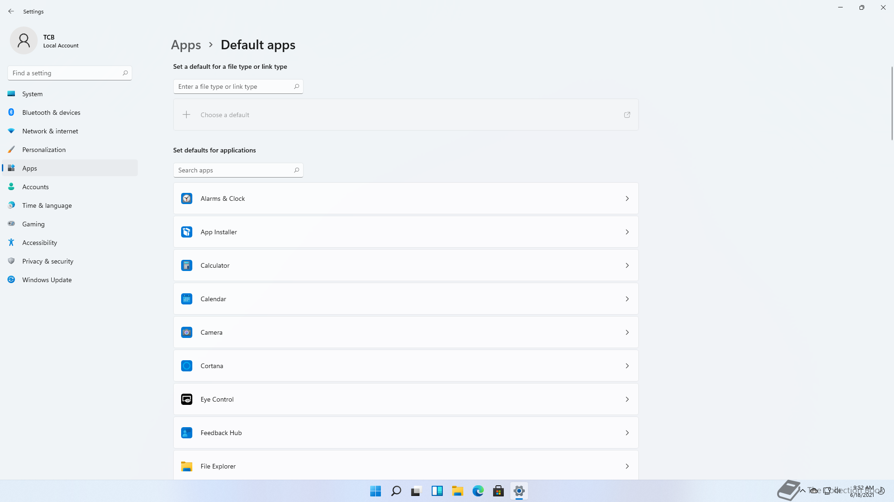Focus the Search apps field
The image size is (894, 502).
point(238,170)
